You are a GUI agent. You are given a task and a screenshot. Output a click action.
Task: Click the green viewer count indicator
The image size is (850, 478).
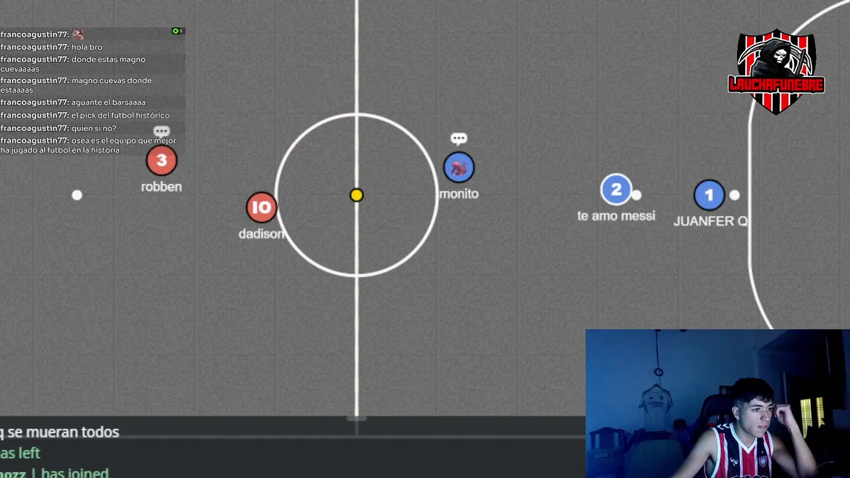pyautogui.click(x=177, y=31)
